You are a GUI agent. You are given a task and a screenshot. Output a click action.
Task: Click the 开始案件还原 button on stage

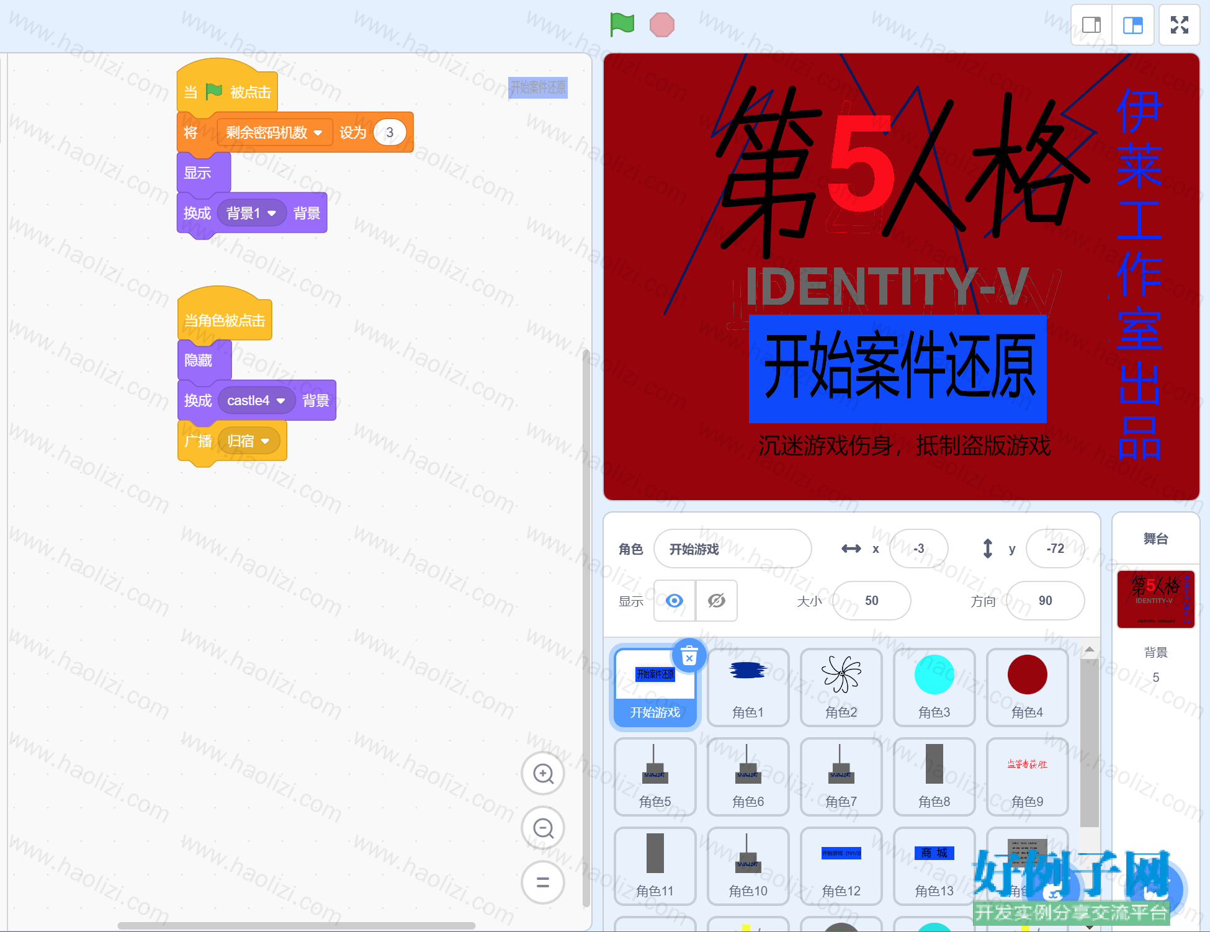[898, 369]
